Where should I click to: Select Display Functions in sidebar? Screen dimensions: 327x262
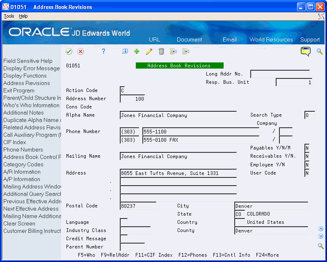pos(25,76)
